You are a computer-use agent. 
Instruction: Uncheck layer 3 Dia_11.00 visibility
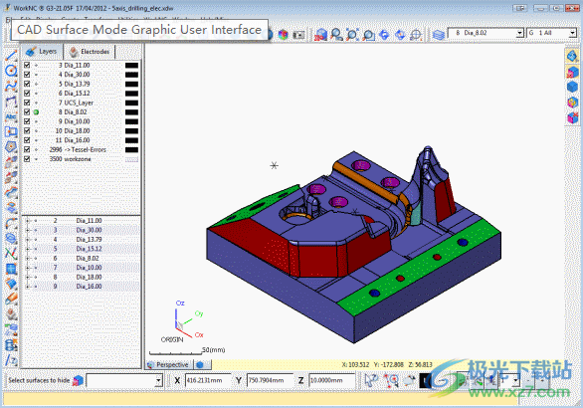pyautogui.click(x=27, y=65)
